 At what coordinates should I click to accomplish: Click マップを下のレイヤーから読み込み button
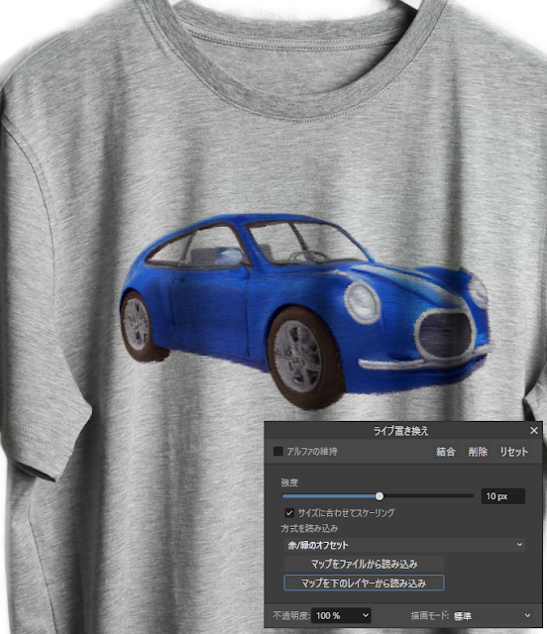coord(364,583)
